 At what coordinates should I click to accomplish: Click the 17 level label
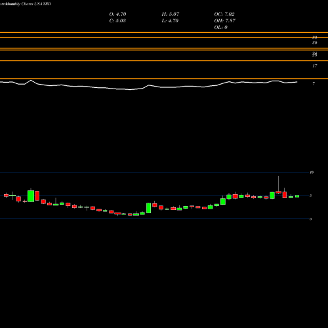coord(315,66)
